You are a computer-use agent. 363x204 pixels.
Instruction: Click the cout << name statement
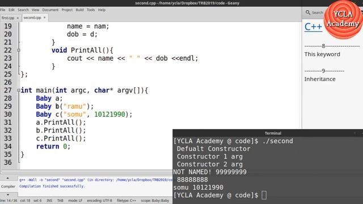pos(133,58)
